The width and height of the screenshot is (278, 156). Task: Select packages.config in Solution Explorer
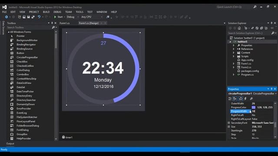[250, 71]
